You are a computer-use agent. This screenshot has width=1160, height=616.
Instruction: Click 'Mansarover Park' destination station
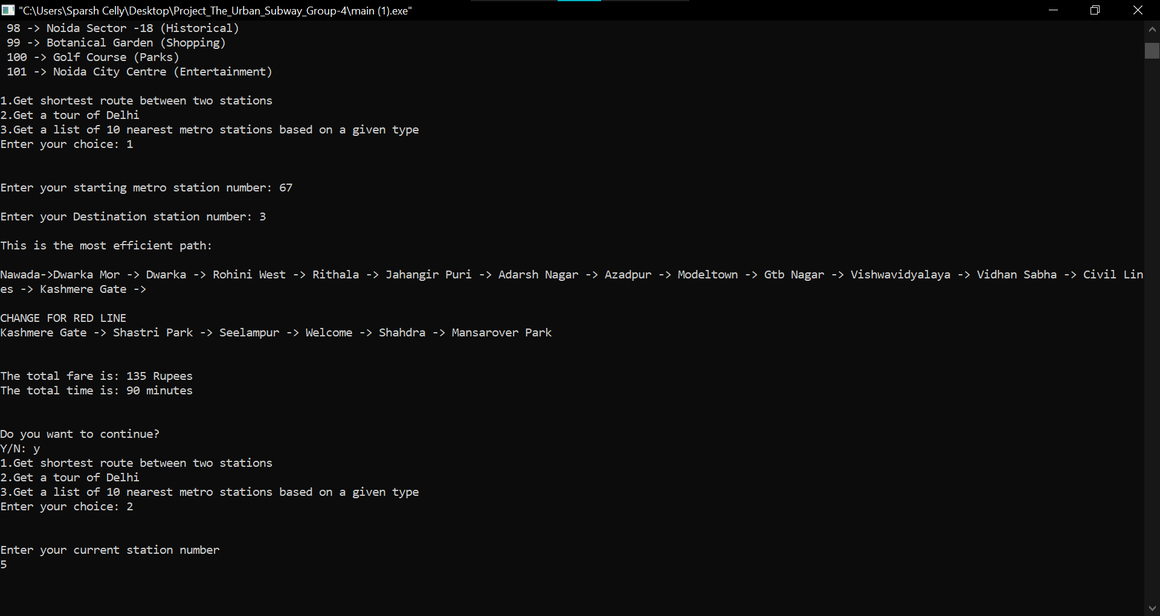coord(501,333)
